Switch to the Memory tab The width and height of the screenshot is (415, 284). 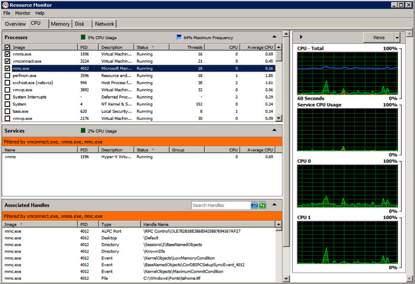[60, 24]
